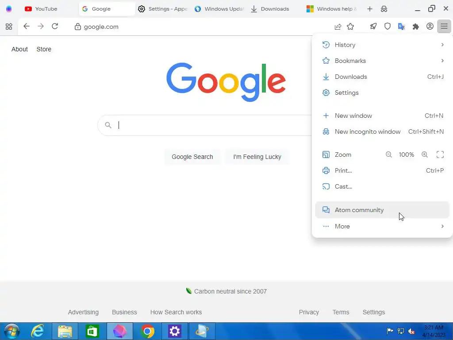Viewport: 453px width, 340px height.
Task: Open a new tab with the plus icon
Action: (x=370, y=9)
